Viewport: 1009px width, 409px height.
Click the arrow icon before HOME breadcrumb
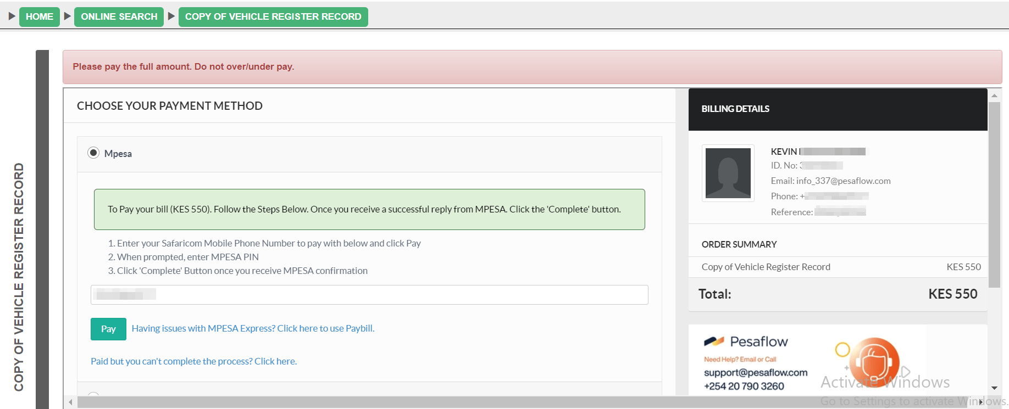coord(12,16)
